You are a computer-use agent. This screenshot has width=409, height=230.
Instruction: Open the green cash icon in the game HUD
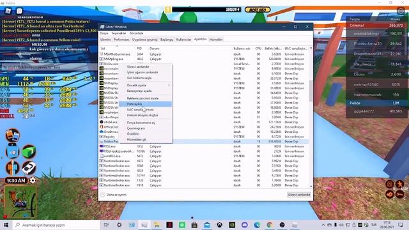tap(29, 152)
